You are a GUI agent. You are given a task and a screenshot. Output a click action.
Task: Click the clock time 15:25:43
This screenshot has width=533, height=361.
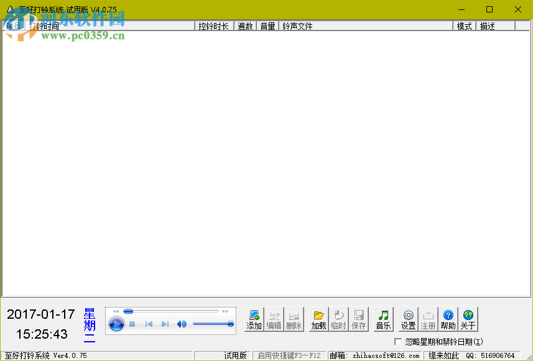(42, 334)
